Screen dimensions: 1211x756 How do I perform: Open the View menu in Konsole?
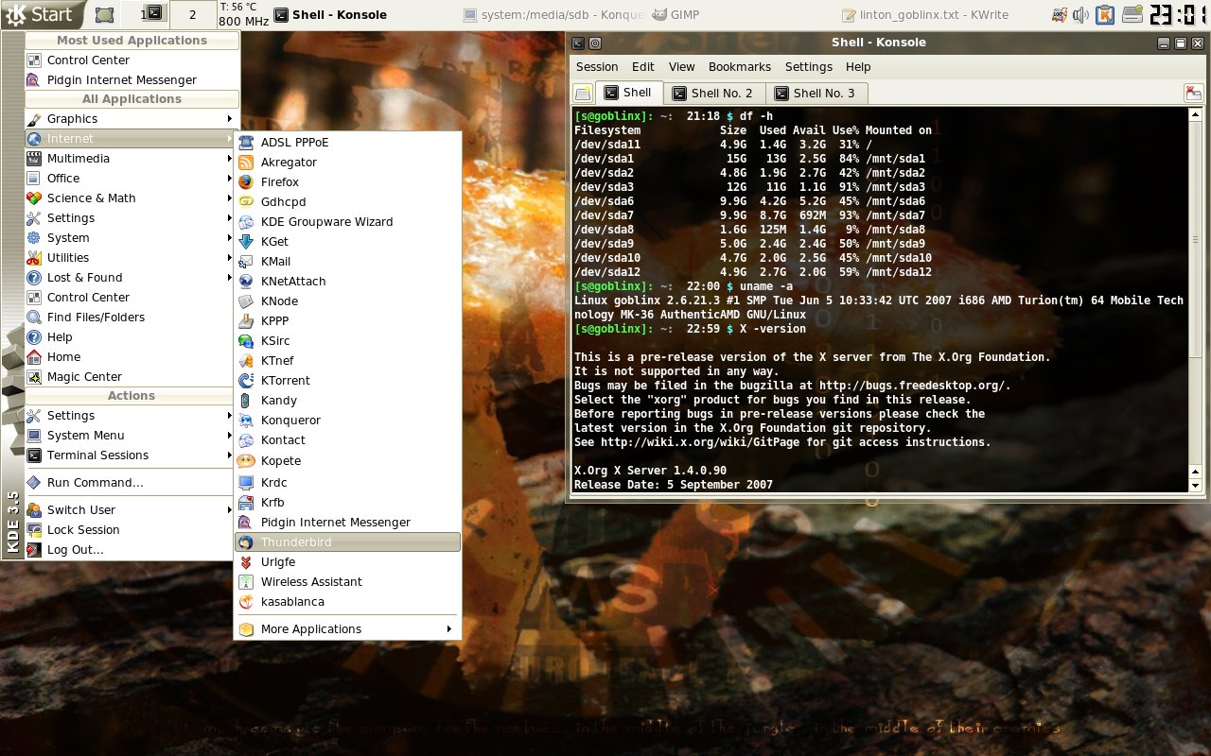(682, 67)
